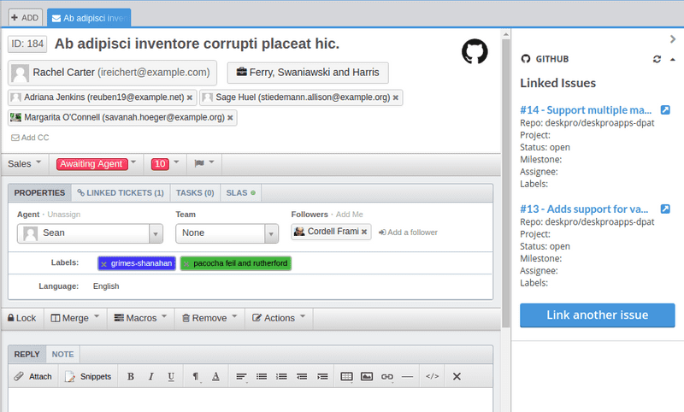Select the Reply tab

(x=27, y=355)
